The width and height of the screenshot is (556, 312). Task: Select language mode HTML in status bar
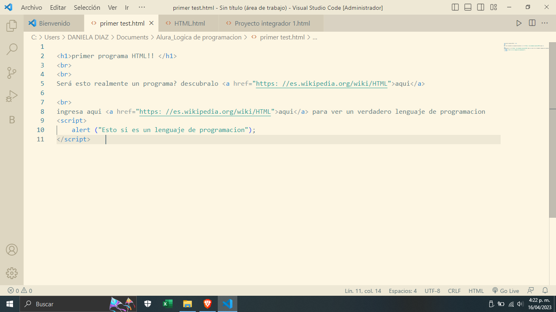tap(476, 290)
